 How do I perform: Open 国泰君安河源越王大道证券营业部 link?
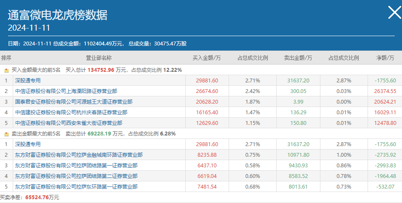74,102
